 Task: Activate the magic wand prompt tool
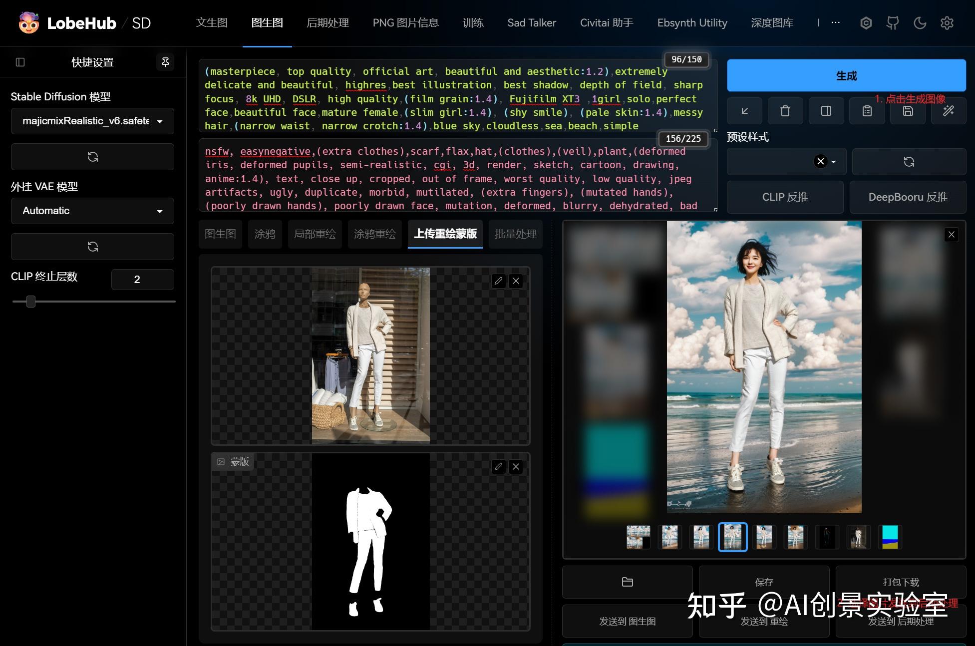948,111
